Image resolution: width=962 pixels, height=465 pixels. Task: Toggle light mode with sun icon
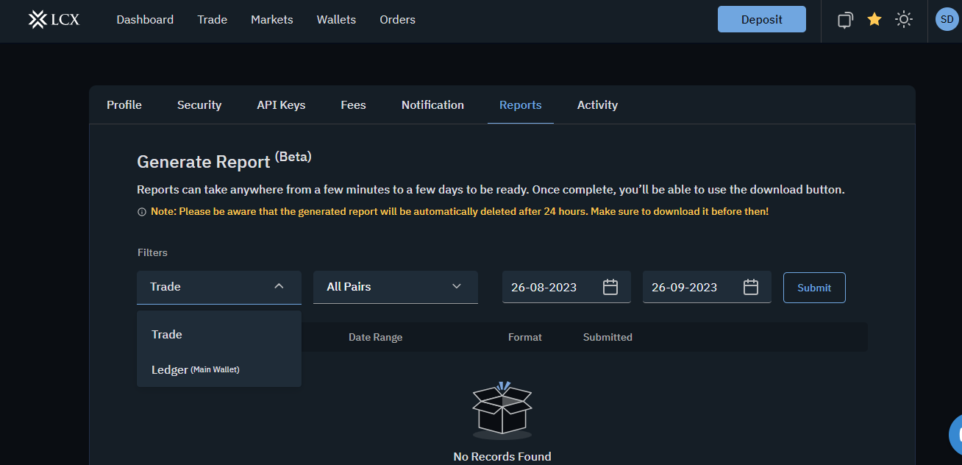[x=904, y=20]
